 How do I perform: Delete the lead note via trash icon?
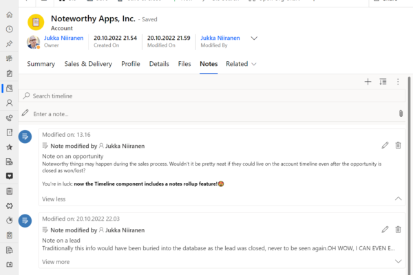(x=398, y=229)
